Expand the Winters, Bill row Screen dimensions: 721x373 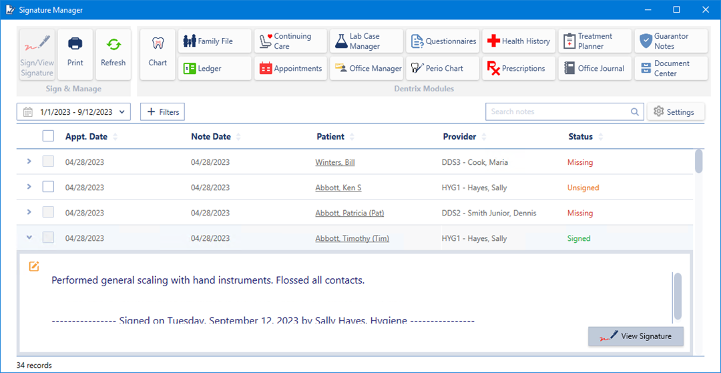point(29,161)
